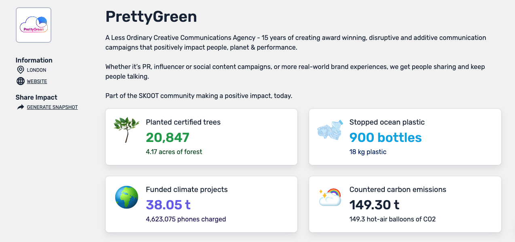Click the rainbow cloud icon
Viewport: 515px width, 242px height.
(x=330, y=197)
